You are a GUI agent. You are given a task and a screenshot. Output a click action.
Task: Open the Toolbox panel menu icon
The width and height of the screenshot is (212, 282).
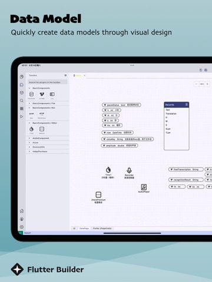coord(65,75)
